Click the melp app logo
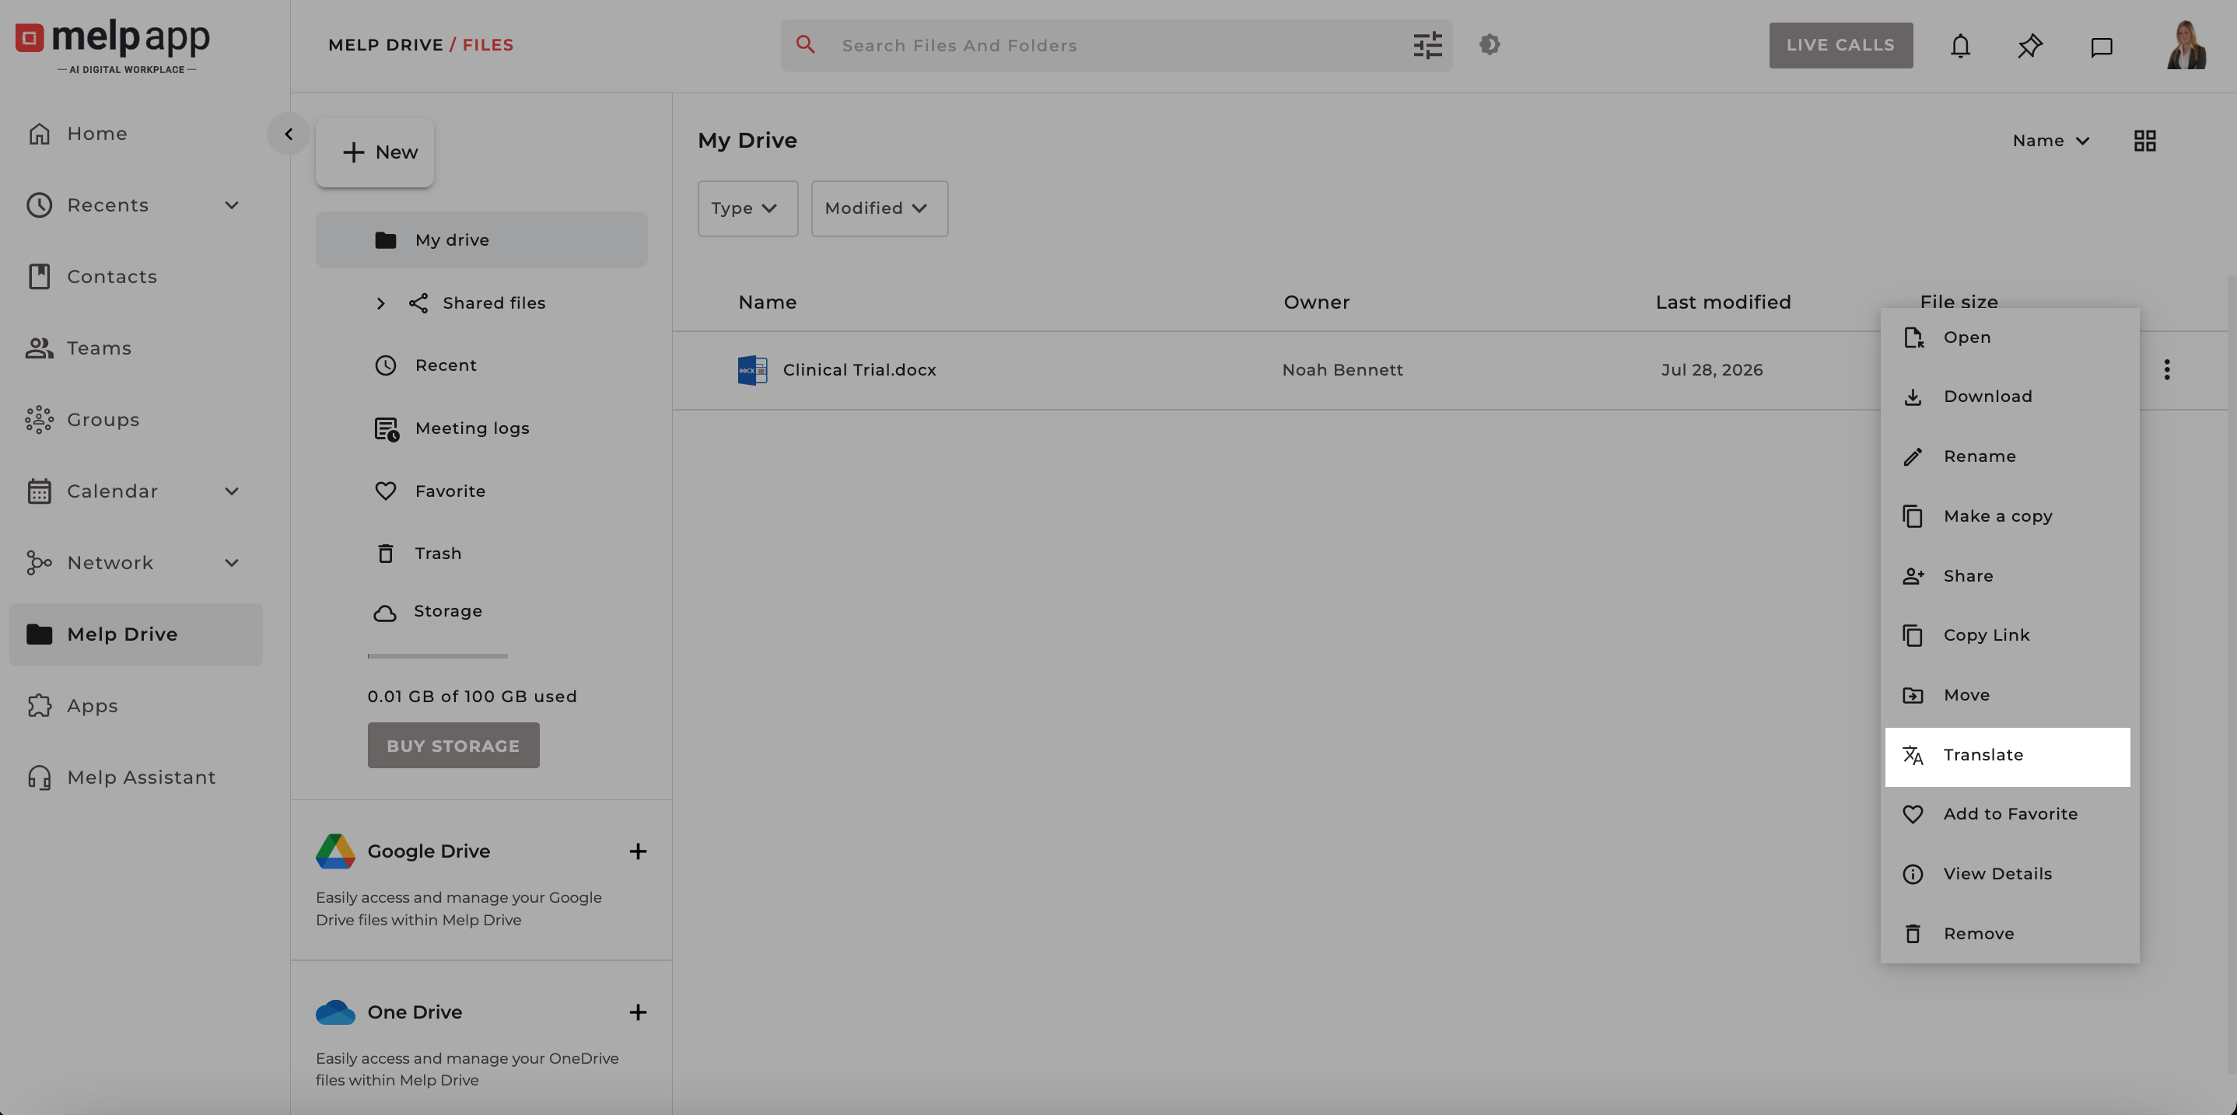 tap(113, 46)
